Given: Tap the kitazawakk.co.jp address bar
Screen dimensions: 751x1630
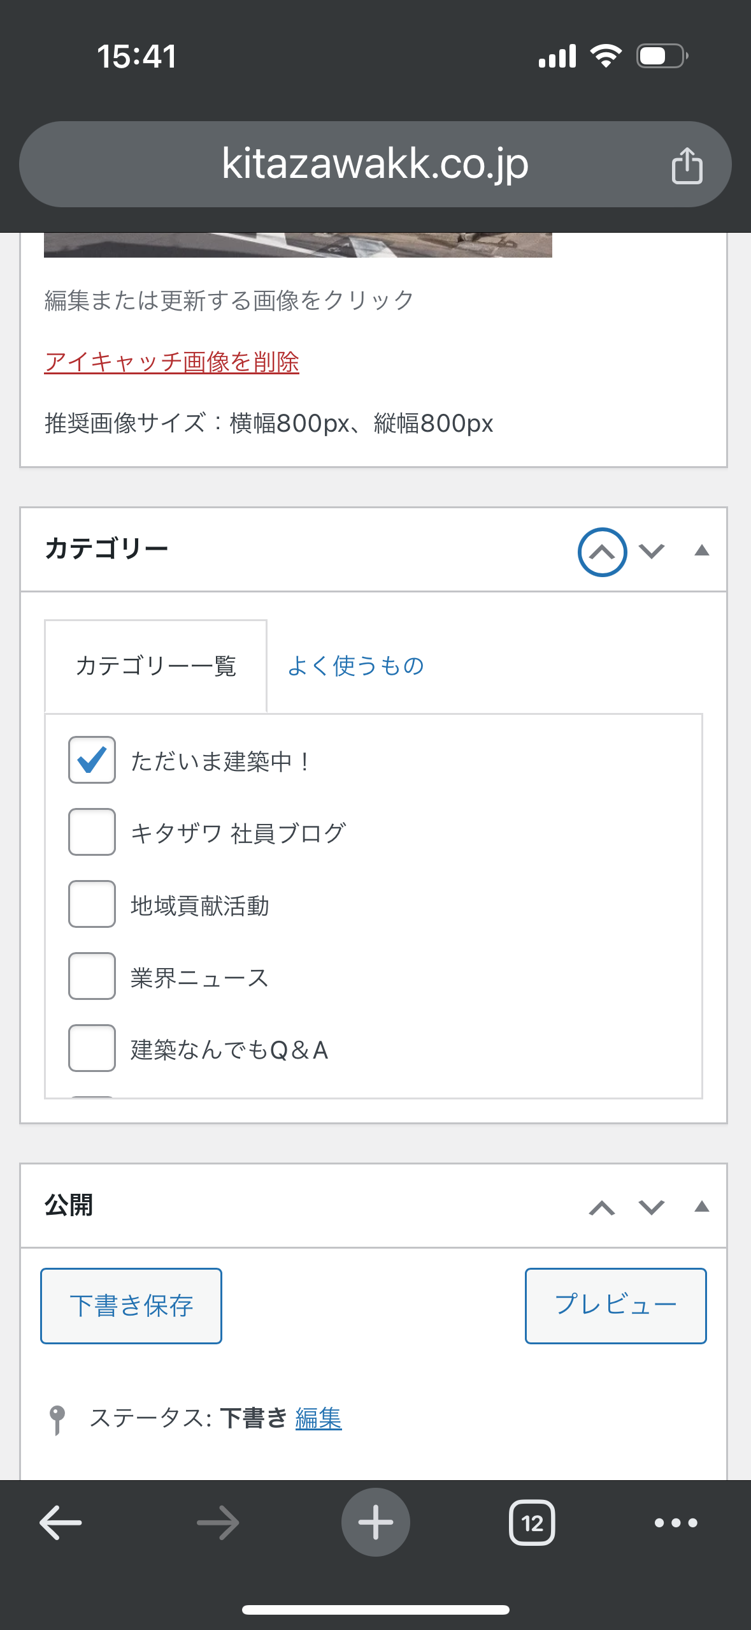Looking at the screenshot, I should point(375,165).
